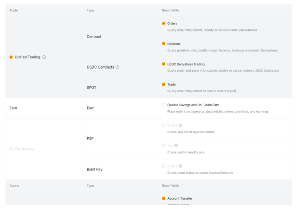297x209 pixels.
Task: Toggle the Fiat trading checkbox
Action: (11, 149)
